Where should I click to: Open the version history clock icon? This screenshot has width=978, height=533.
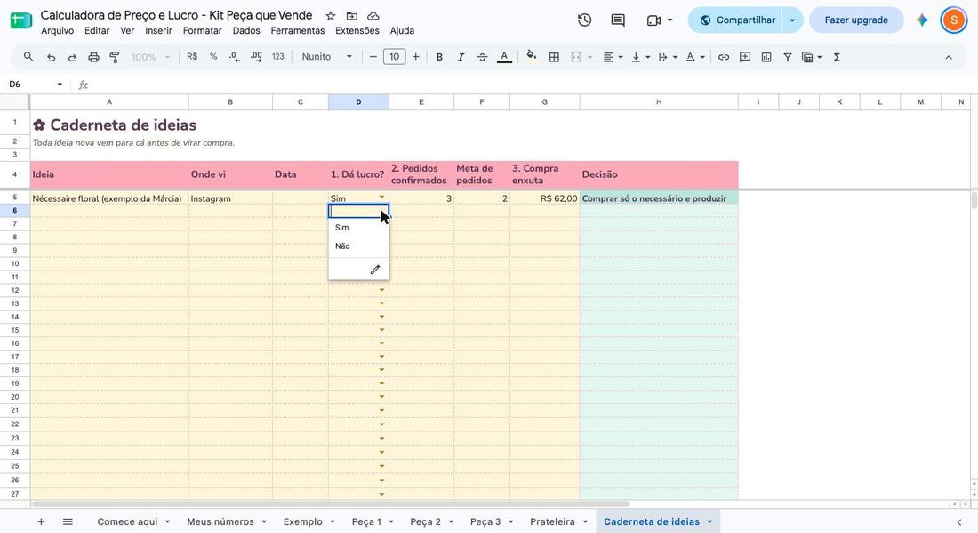point(584,20)
